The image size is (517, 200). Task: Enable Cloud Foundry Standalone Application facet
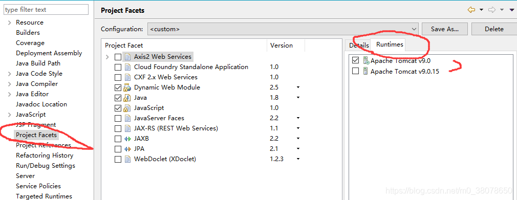coord(118,67)
